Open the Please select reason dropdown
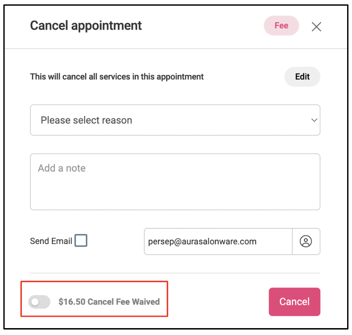This screenshot has height=335, width=352. (x=175, y=120)
